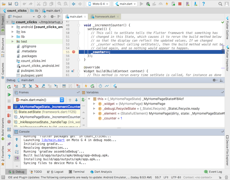Toggle the Project tool window sidebar button

click(x=3, y=24)
